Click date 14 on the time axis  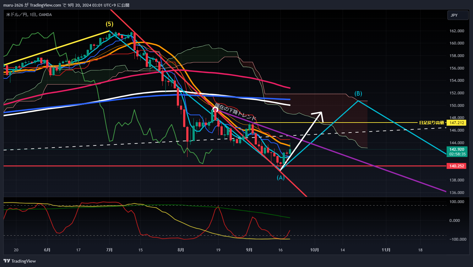pos(342,250)
